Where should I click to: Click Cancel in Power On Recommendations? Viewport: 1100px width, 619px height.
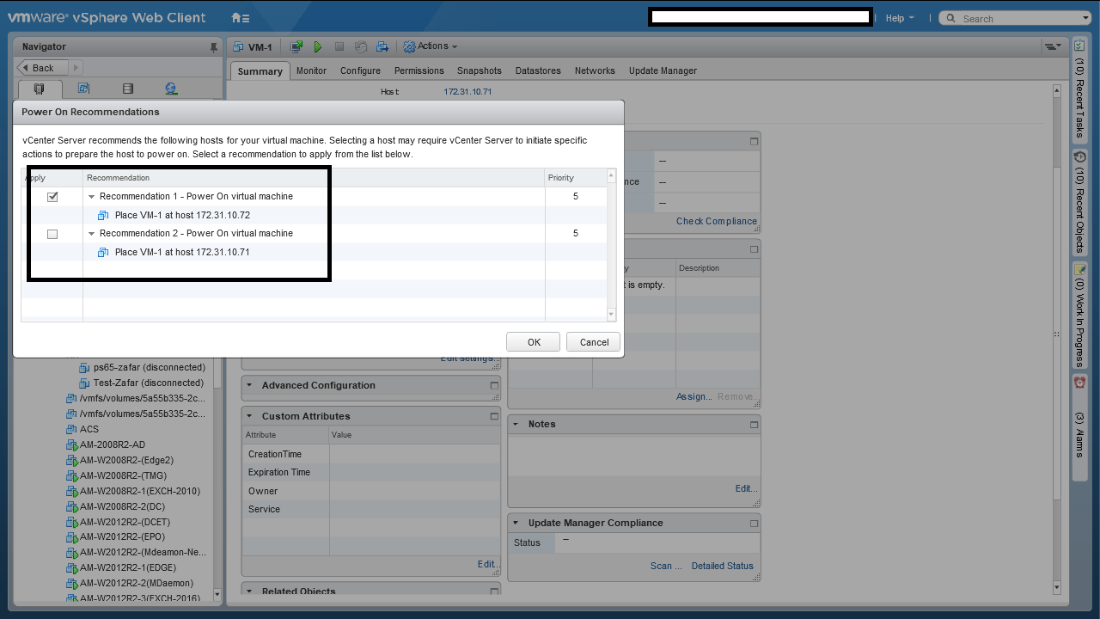pos(593,342)
